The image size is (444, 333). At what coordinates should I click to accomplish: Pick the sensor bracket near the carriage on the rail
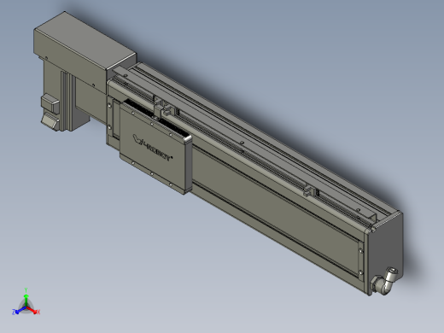pos(165,108)
